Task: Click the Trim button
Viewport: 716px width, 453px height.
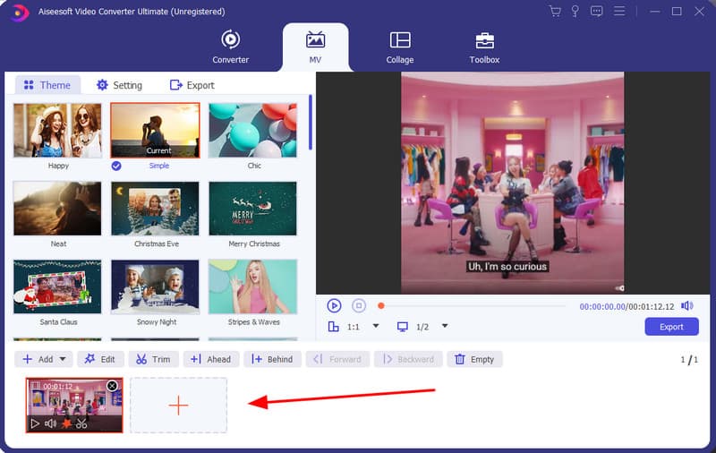Action: 153,359
